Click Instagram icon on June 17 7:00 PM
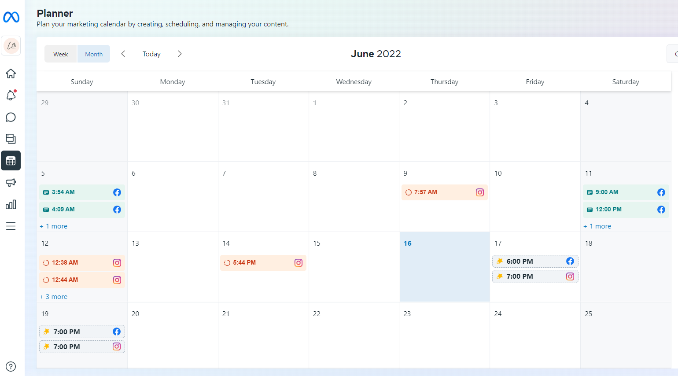This screenshot has height=376, width=678. click(x=570, y=276)
